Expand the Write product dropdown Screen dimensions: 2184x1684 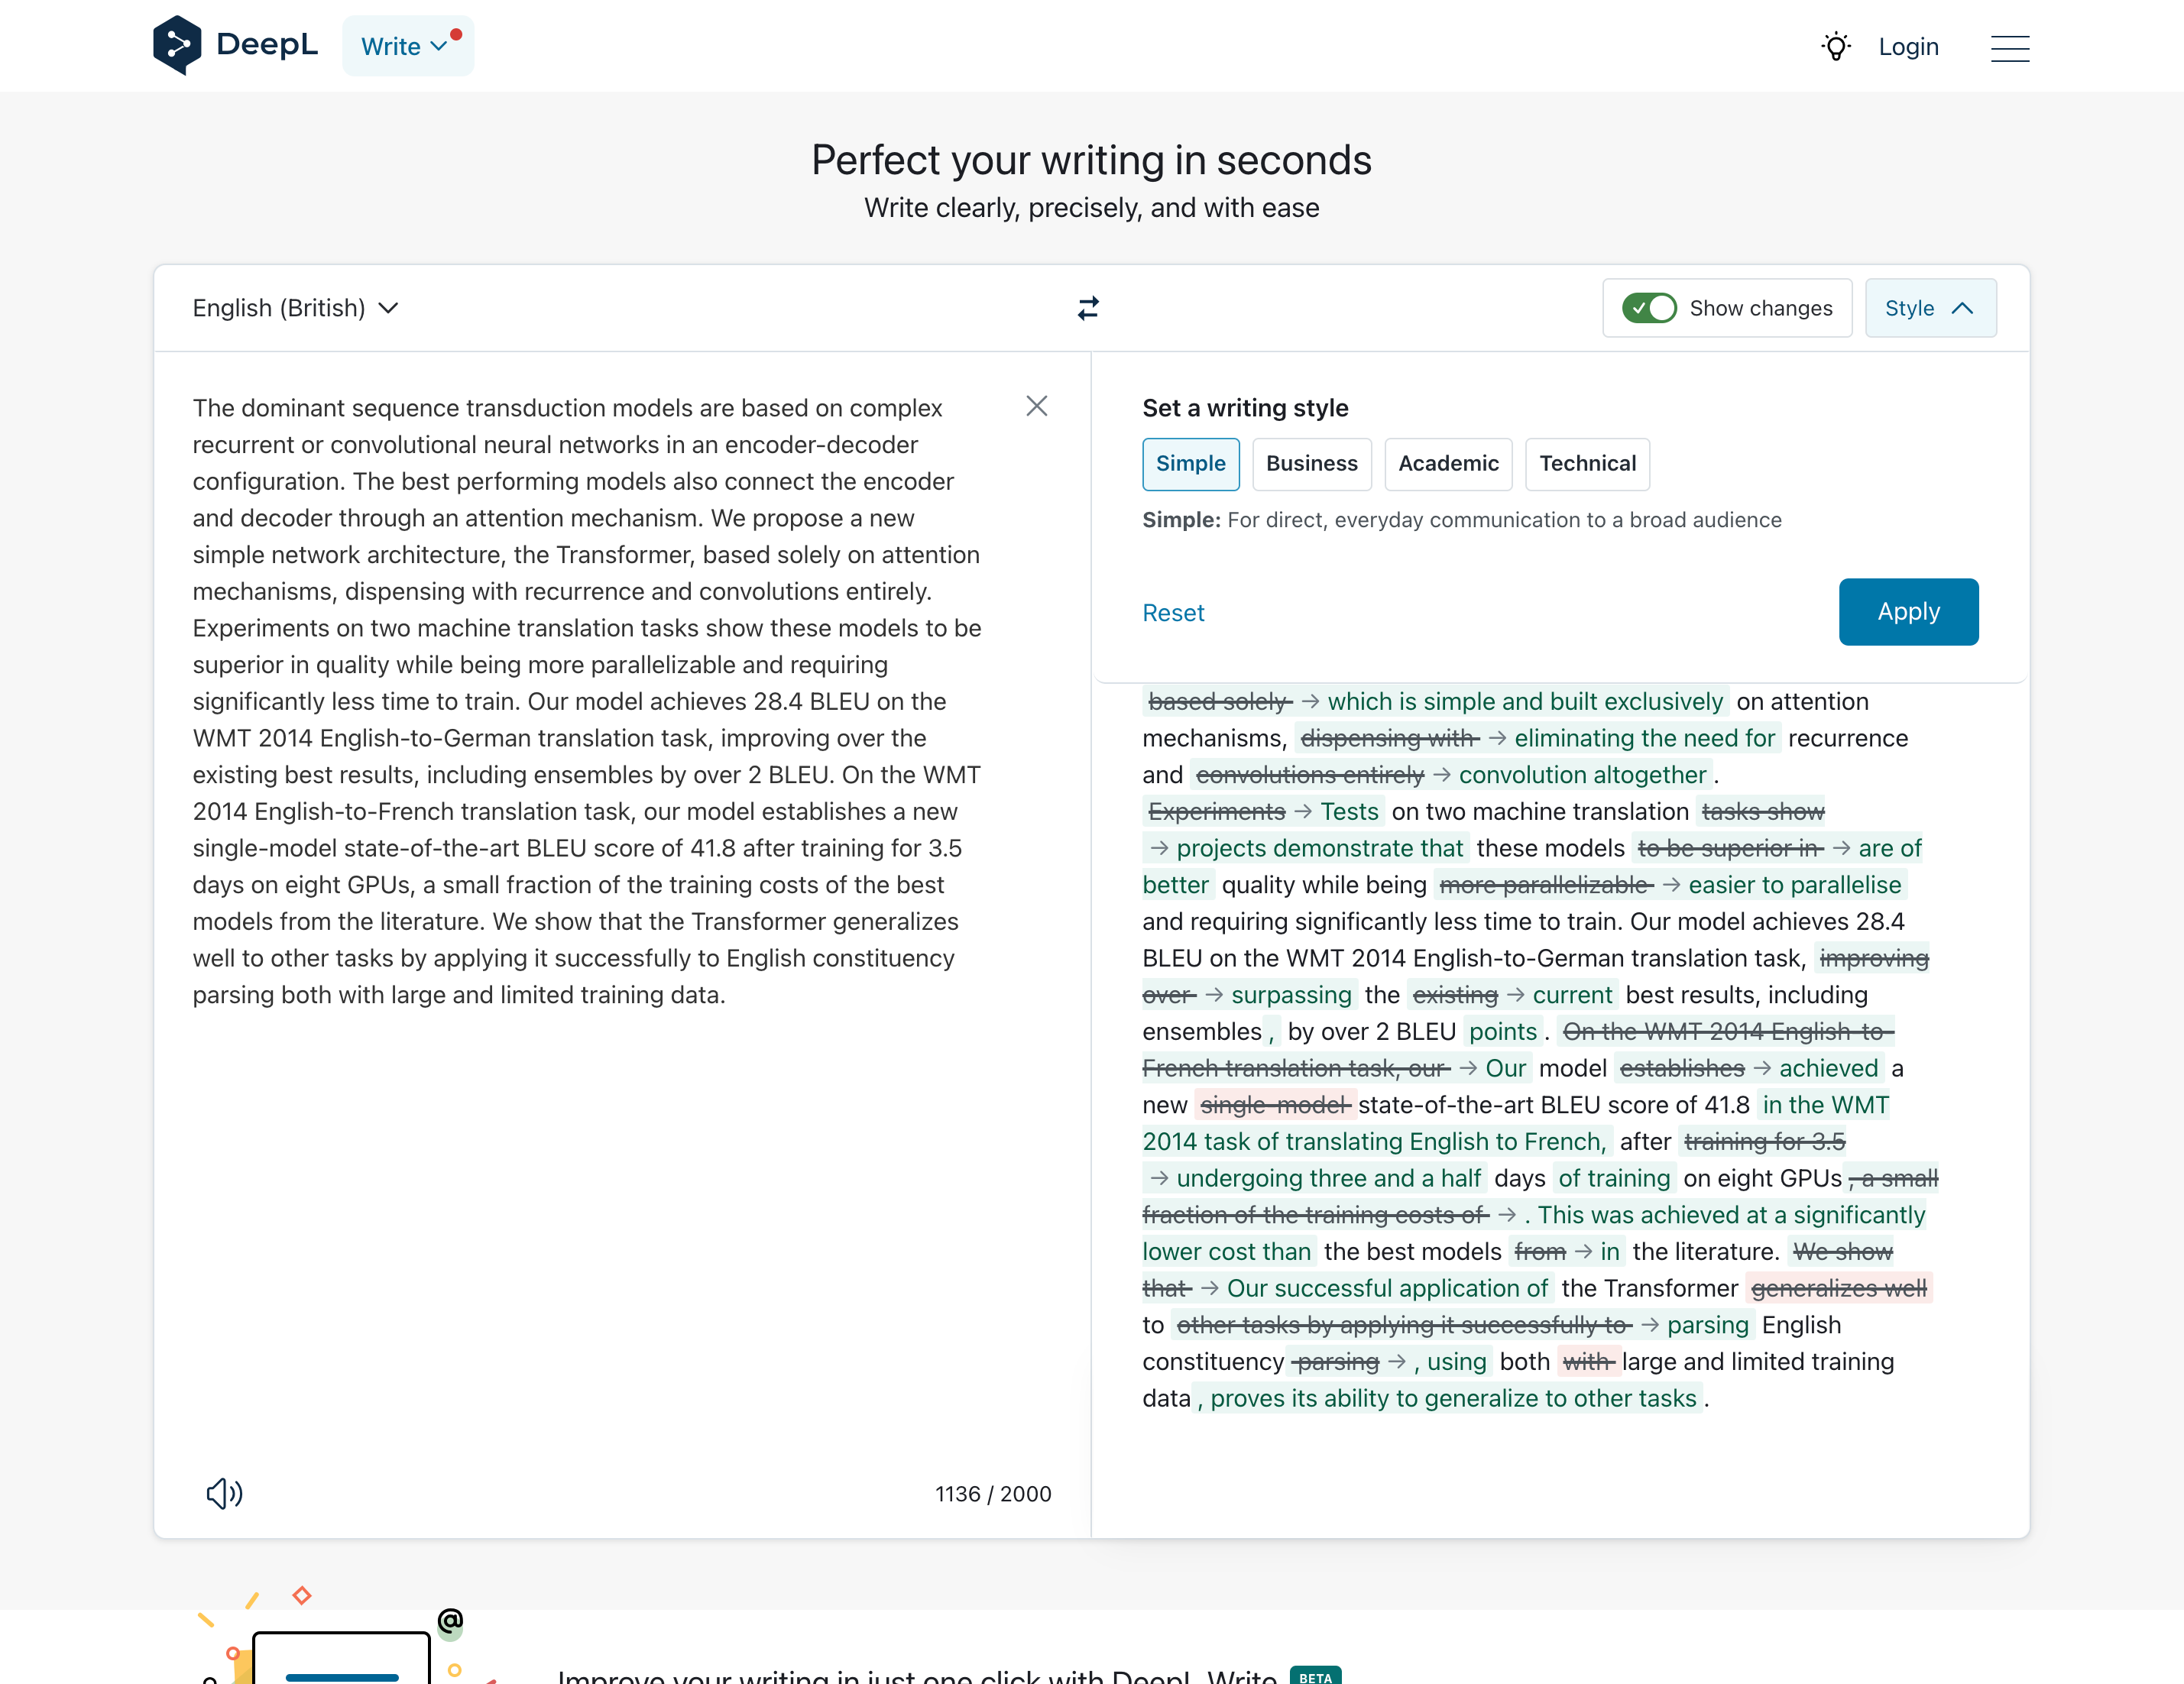pos(407,46)
